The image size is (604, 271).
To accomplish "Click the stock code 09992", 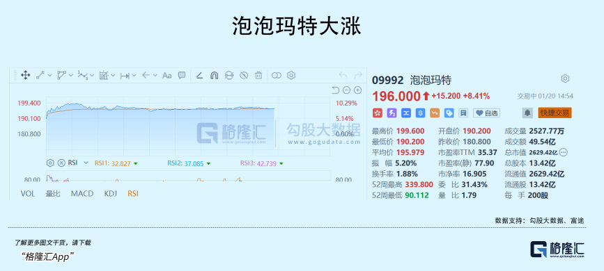I will 387,81.
